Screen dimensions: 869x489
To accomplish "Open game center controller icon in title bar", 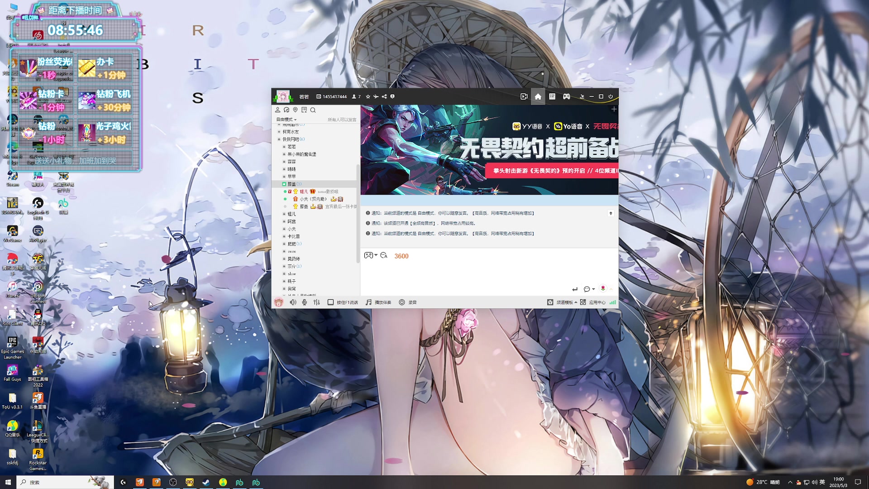I will tap(567, 96).
